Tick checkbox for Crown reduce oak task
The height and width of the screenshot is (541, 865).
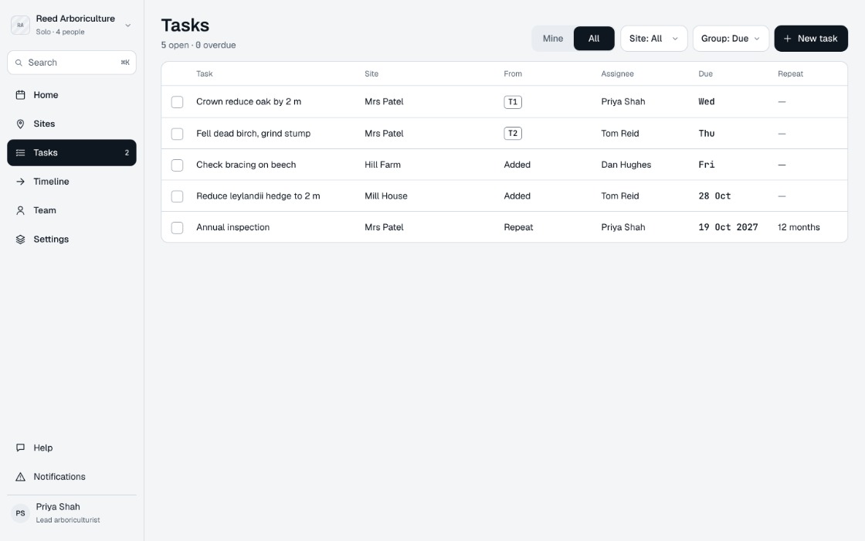(177, 102)
